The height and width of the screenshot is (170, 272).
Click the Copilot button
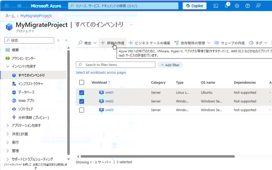coord(194,6)
